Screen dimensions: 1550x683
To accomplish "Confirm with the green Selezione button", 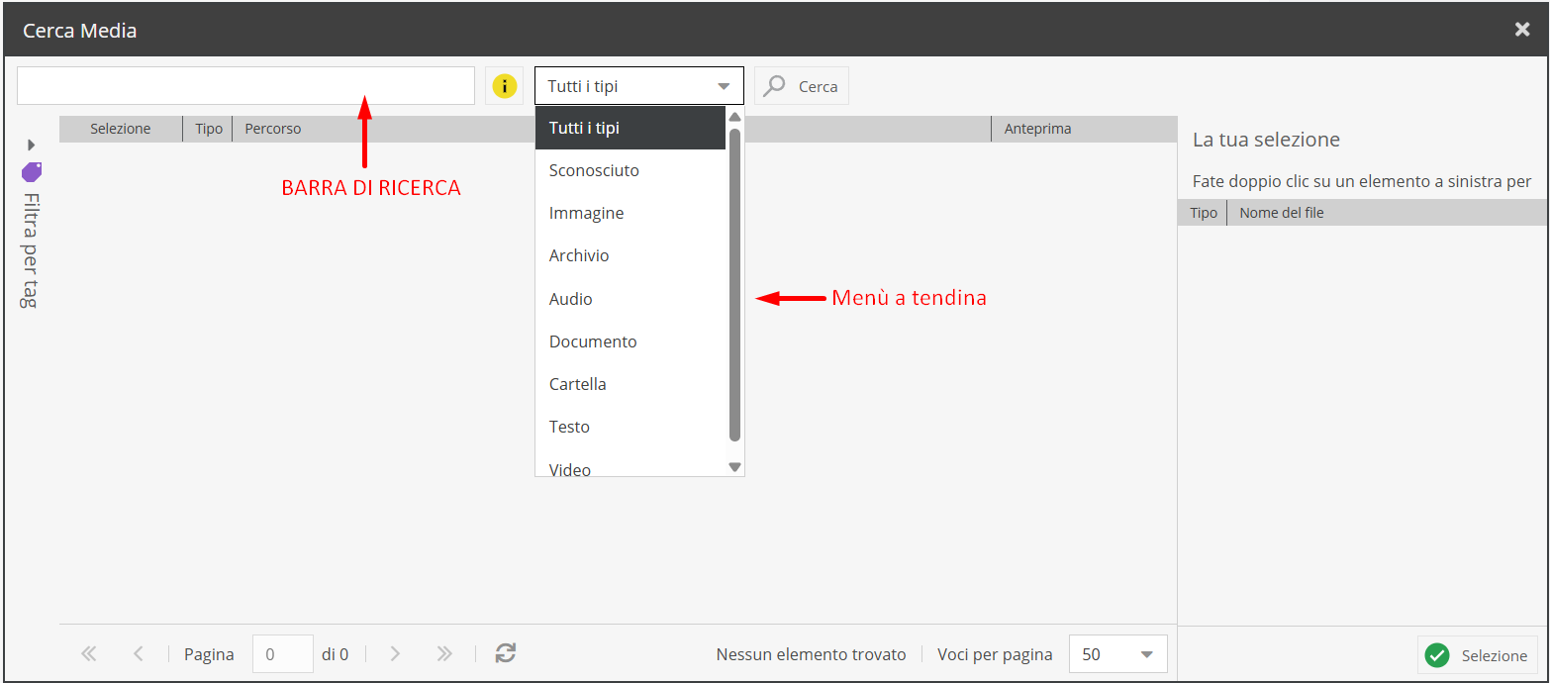I will 1477,655.
